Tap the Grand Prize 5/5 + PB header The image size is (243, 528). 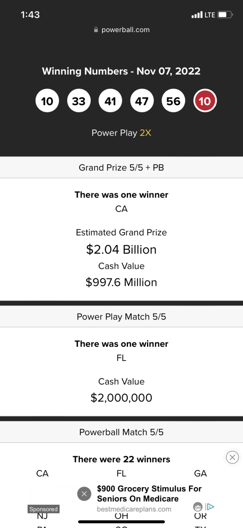(x=122, y=167)
